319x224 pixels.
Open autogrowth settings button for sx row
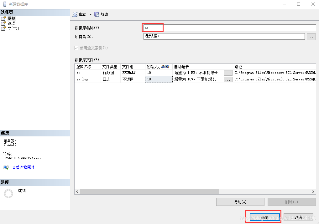coord(228,73)
